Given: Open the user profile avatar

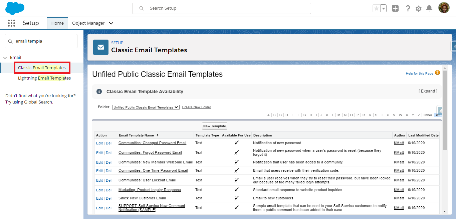Looking at the screenshot, I should point(444,8).
